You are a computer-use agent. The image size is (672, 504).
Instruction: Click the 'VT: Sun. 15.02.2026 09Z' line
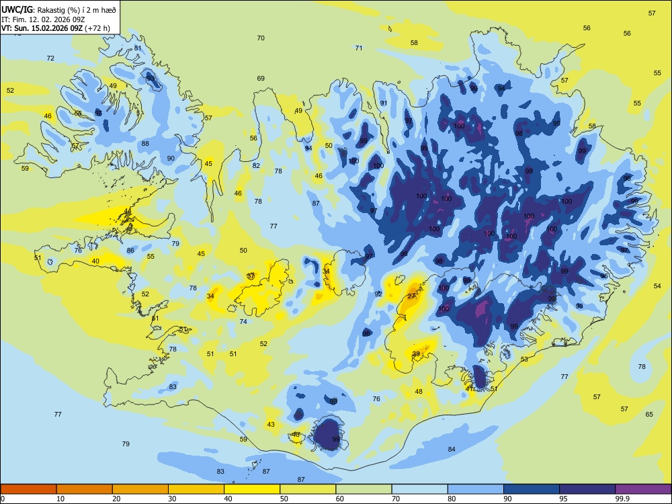[42, 29]
